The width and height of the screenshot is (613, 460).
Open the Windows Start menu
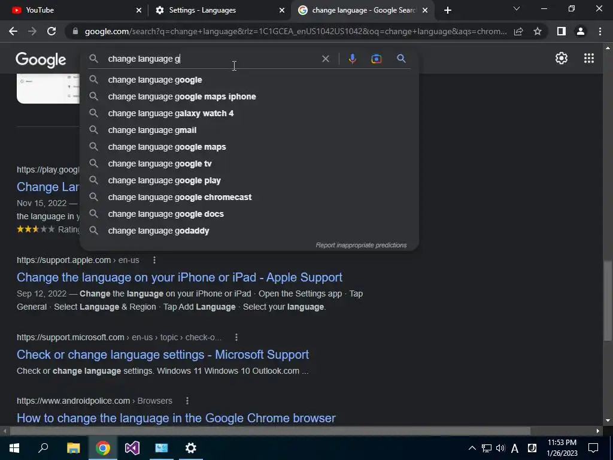click(x=14, y=448)
